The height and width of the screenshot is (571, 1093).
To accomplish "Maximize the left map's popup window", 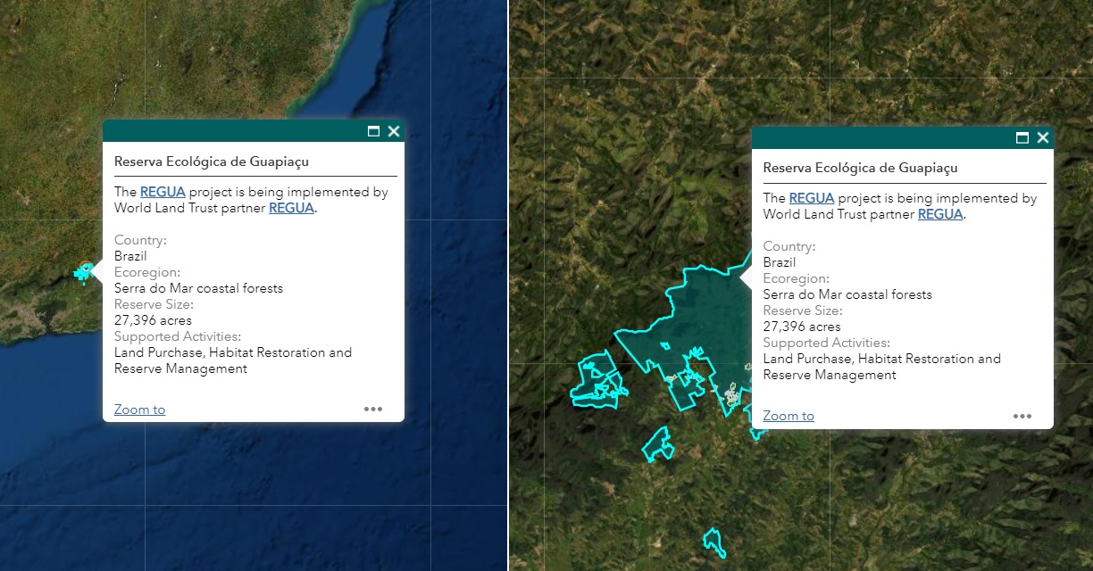I will point(373,131).
